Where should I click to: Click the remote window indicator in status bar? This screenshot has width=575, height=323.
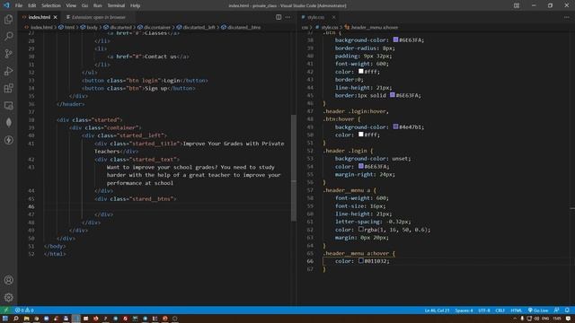click(5, 310)
